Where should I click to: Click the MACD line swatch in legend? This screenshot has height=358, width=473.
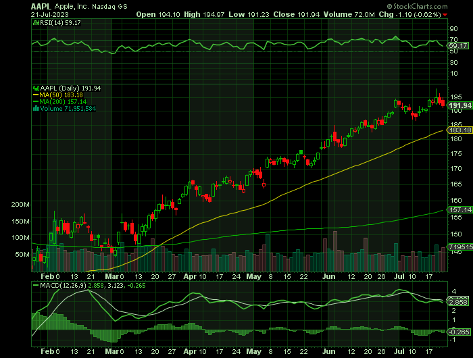[36, 285]
